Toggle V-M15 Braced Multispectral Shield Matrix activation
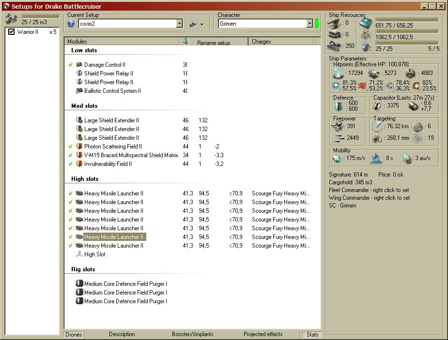The image size is (448, 340). pos(71,155)
